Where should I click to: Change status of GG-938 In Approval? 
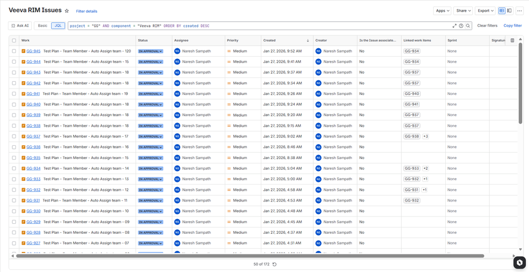151,126
